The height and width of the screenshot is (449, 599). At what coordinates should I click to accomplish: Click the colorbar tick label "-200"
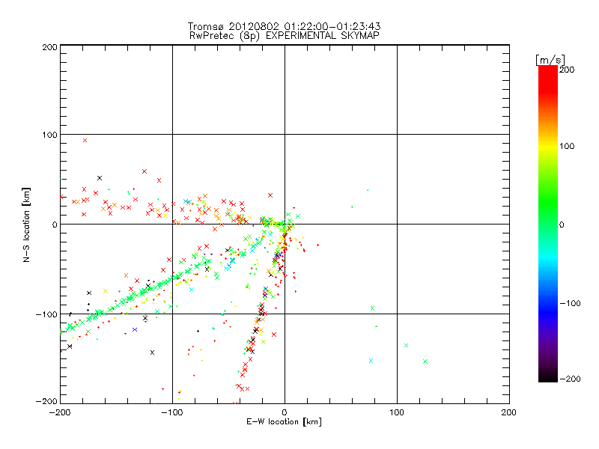coord(570,379)
